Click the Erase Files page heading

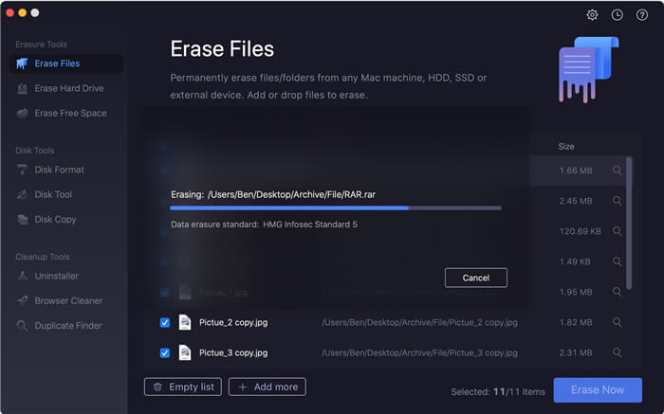(x=222, y=48)
